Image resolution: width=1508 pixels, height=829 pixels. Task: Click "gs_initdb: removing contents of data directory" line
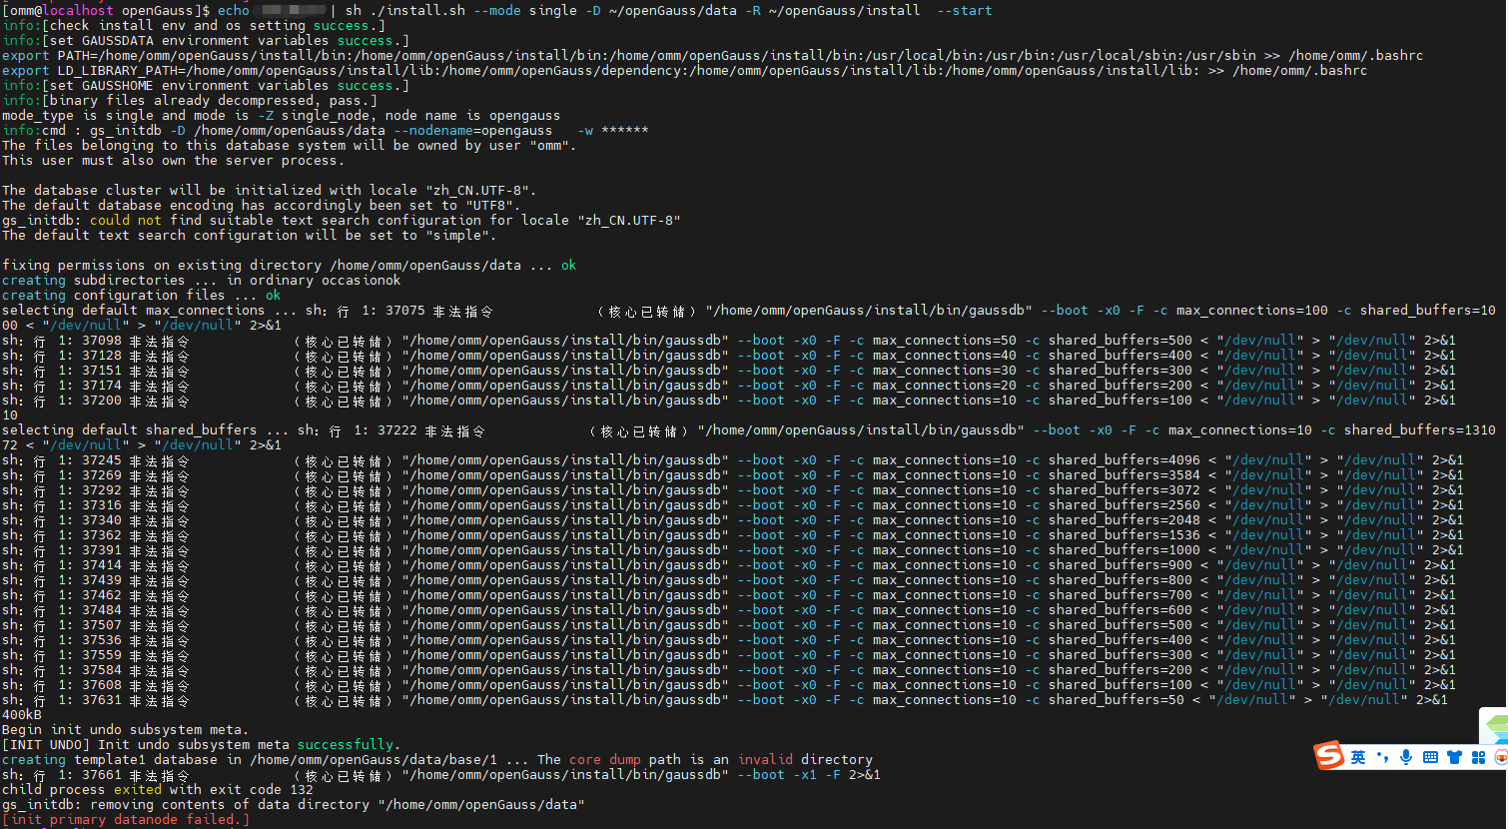tap(294, 804)
